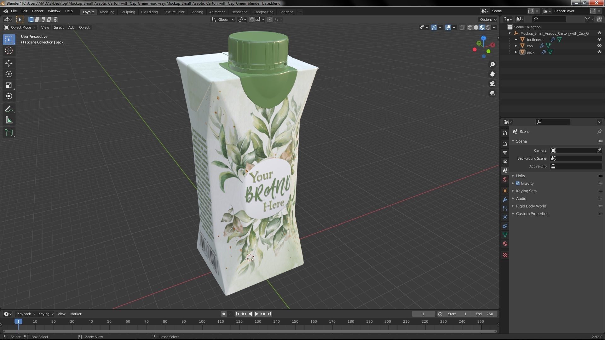Select the Cursor tool in toolbar
This screenshot has width=605, height=340.
pyautogui.click(x=9, y=50)
